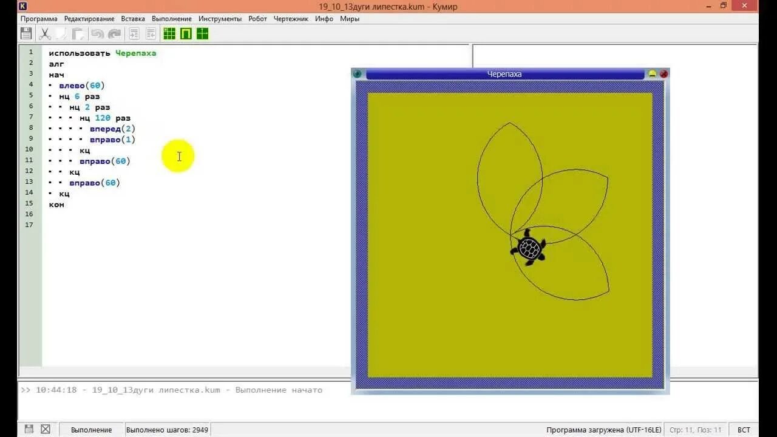Click the yellow minimize button of Черепаха window
This screenshot has width=777, height=437.
pos(653,74)
